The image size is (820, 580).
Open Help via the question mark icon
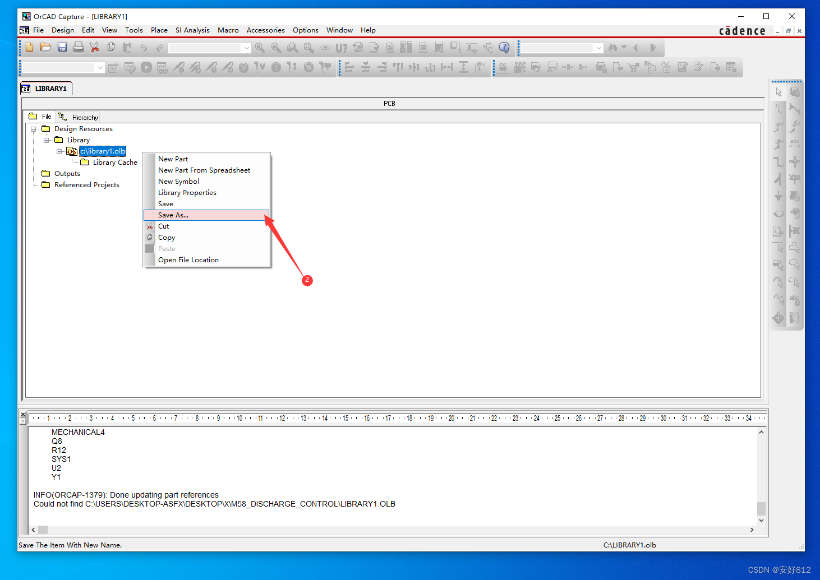(x=504, y=48)
